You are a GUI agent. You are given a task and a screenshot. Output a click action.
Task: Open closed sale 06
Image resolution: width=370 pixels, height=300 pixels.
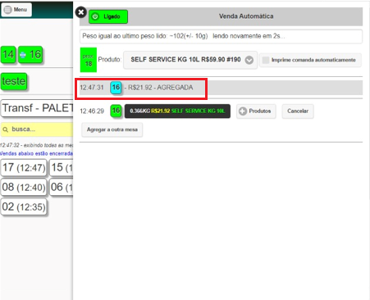(62, 188)
